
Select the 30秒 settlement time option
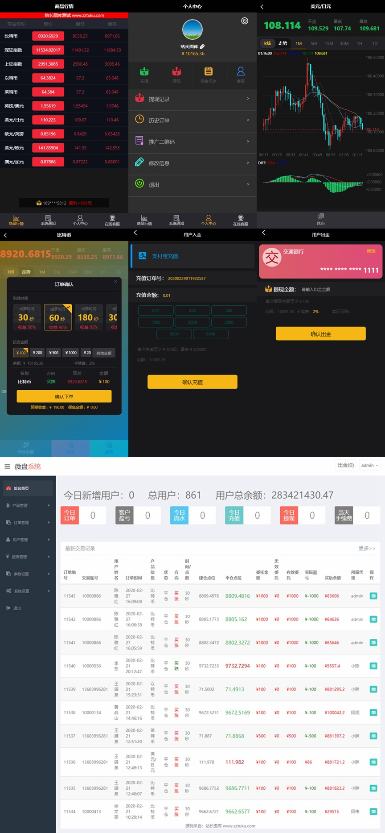[27, 317]
